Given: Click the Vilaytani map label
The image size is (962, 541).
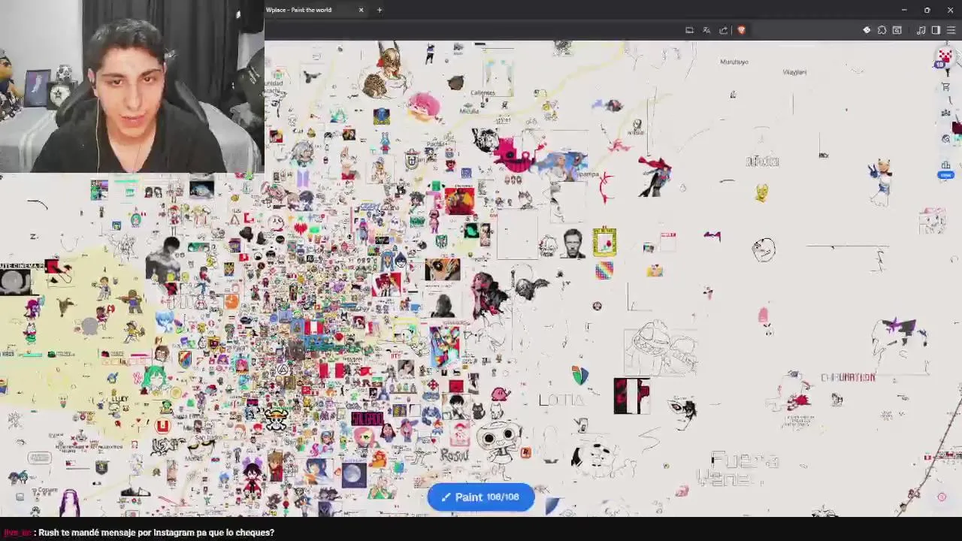Looking at the screenshot, I should 794,72.
